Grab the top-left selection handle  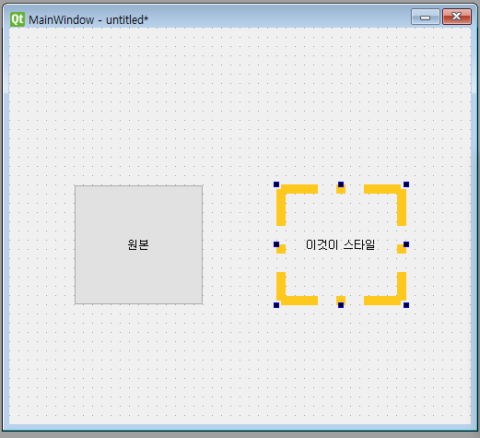[x=276, y=184]
